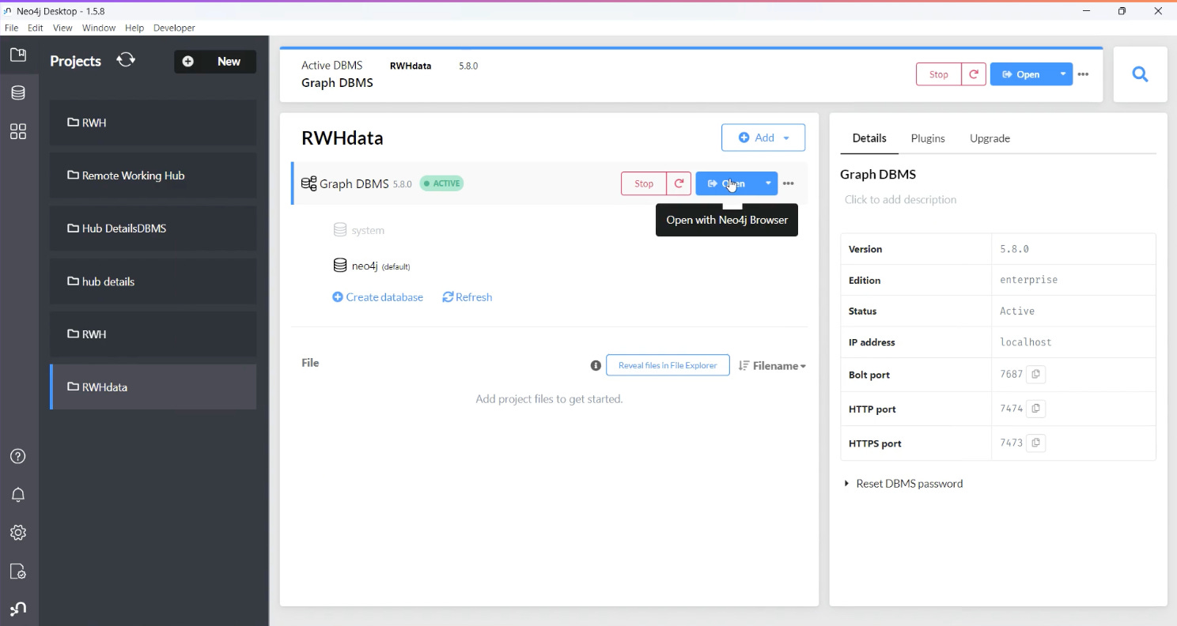1177x626 pixels.
Task: Click the neo4j default database icon
Action: (x=340, y=266)
